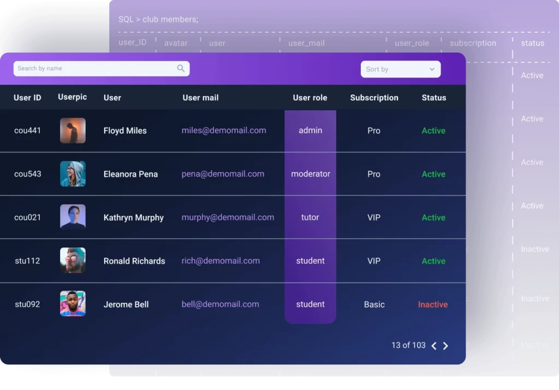559x390 pixels.
Task: Click Kathryn Murphy's profile picture
Action: (x=73, y=217)
